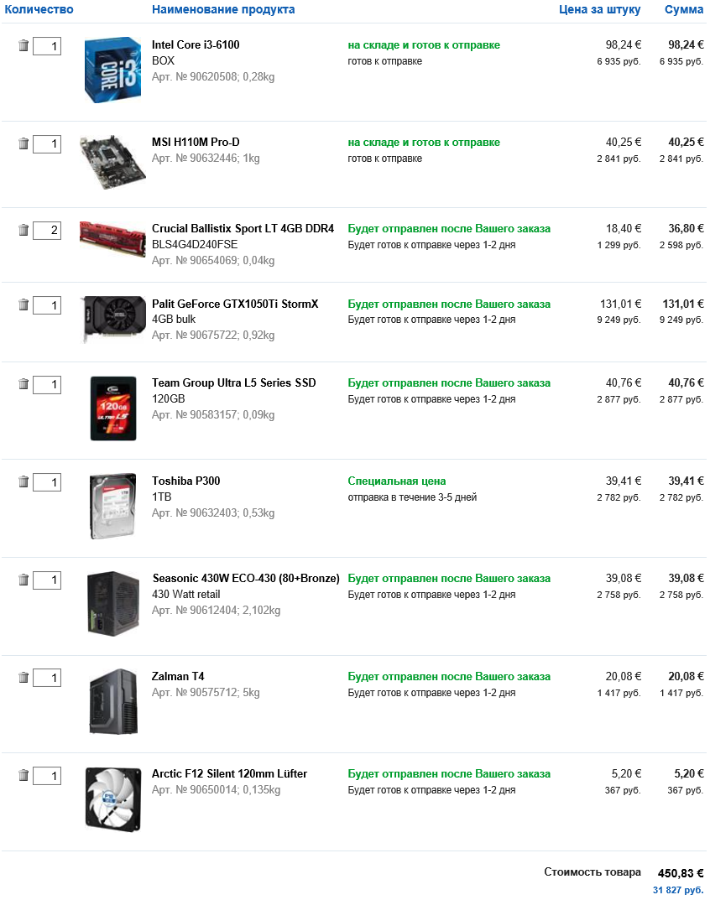Screen dimensions: 710x900
Task: Focus quantity box for Intel Core i3-6100
Action: pyautogui.click(x=47, y=47)
